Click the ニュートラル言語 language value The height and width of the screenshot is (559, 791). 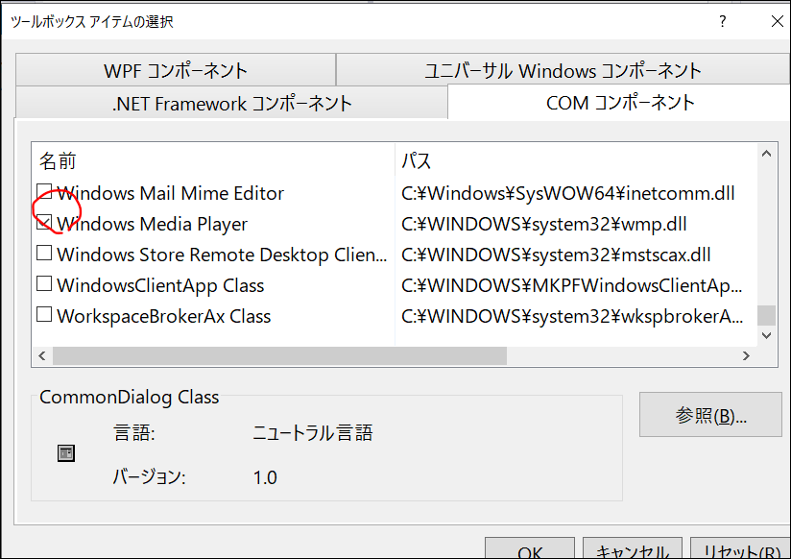[313, 433]
